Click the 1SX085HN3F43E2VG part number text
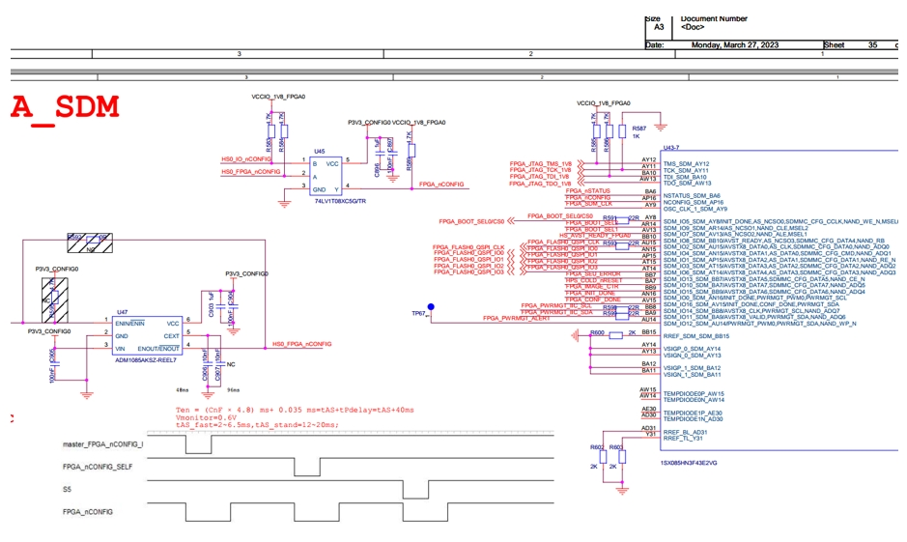The image size is (907, 542). pos(689,463)
